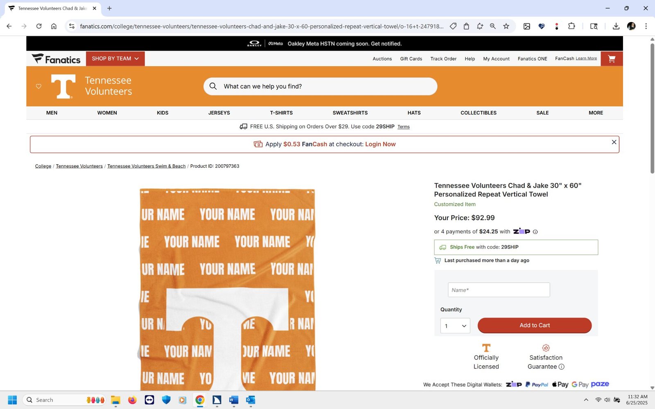655x409 pixels.
Task: Click Add to Cart button
Action: (x=535, y=326)
